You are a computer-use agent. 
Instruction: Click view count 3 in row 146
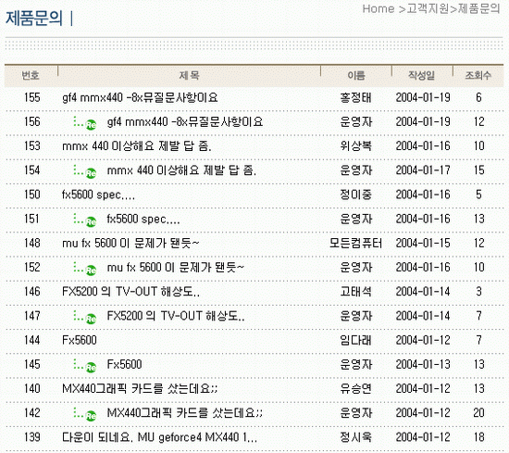(478, 292)
